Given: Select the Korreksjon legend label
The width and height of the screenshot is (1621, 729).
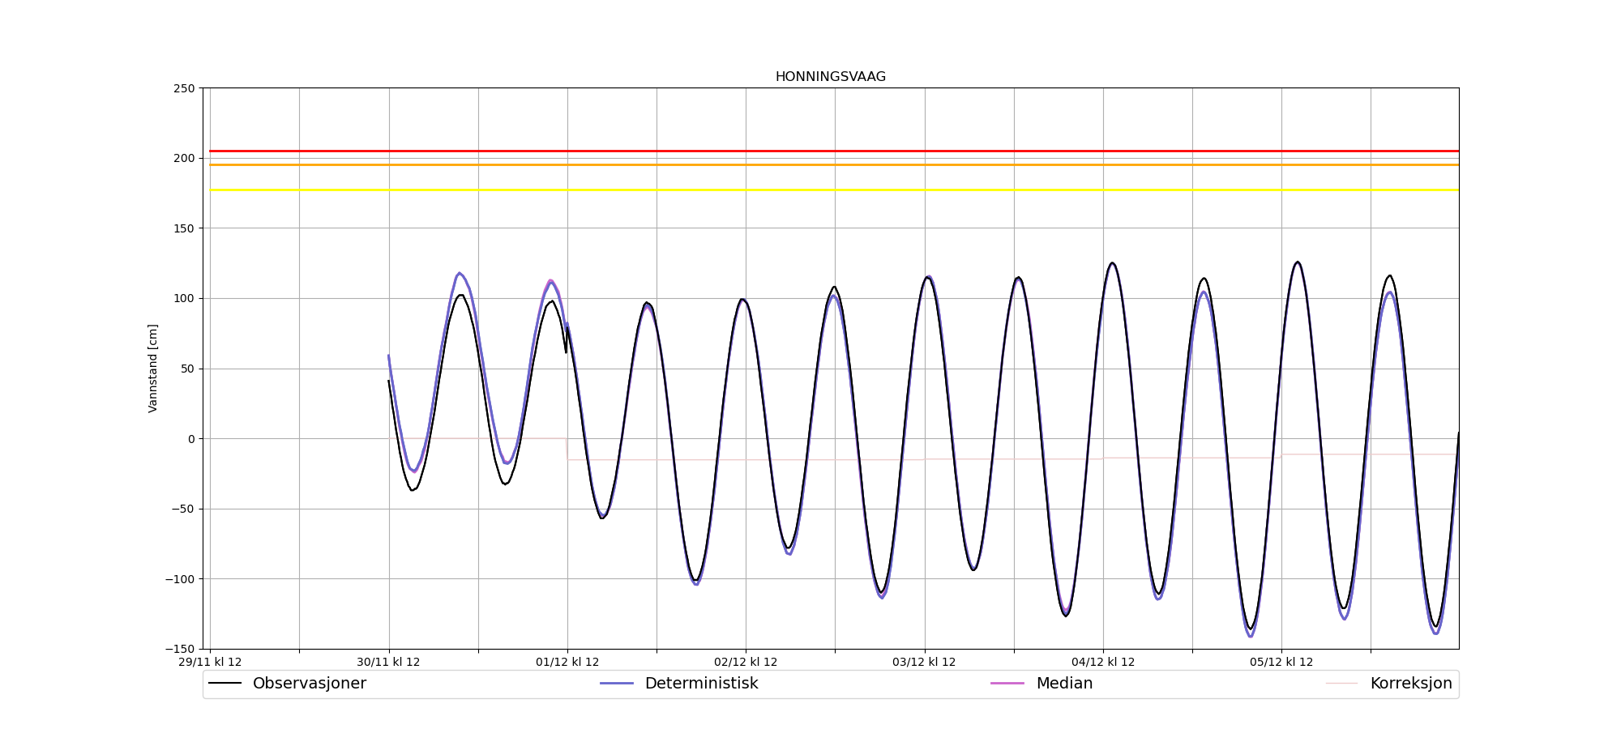Looking at the screenshot, I should click(1410, 684).
